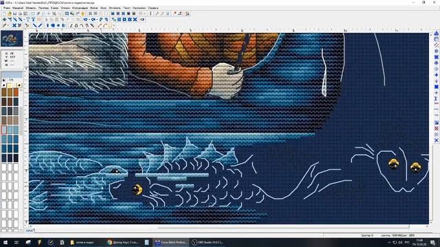
Task: Show hidden system tray icons
Action: click(x=389, y=242)
